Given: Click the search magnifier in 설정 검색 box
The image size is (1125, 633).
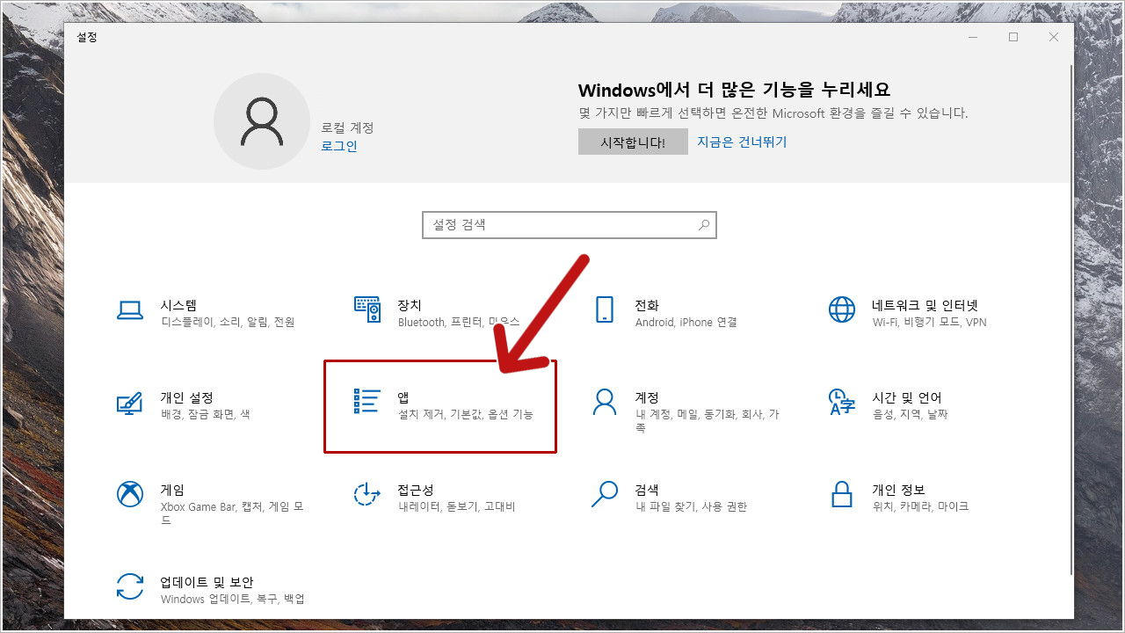Looking at the screenshot, I should tap(703, 225).
